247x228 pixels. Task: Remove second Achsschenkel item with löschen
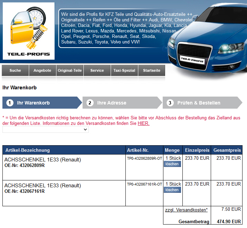pos(172,190)
